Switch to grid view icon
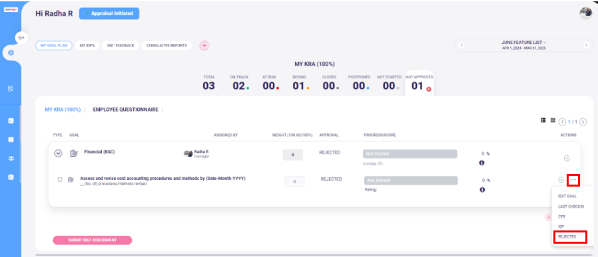This screenshot has height=257, width=598. 553,120
